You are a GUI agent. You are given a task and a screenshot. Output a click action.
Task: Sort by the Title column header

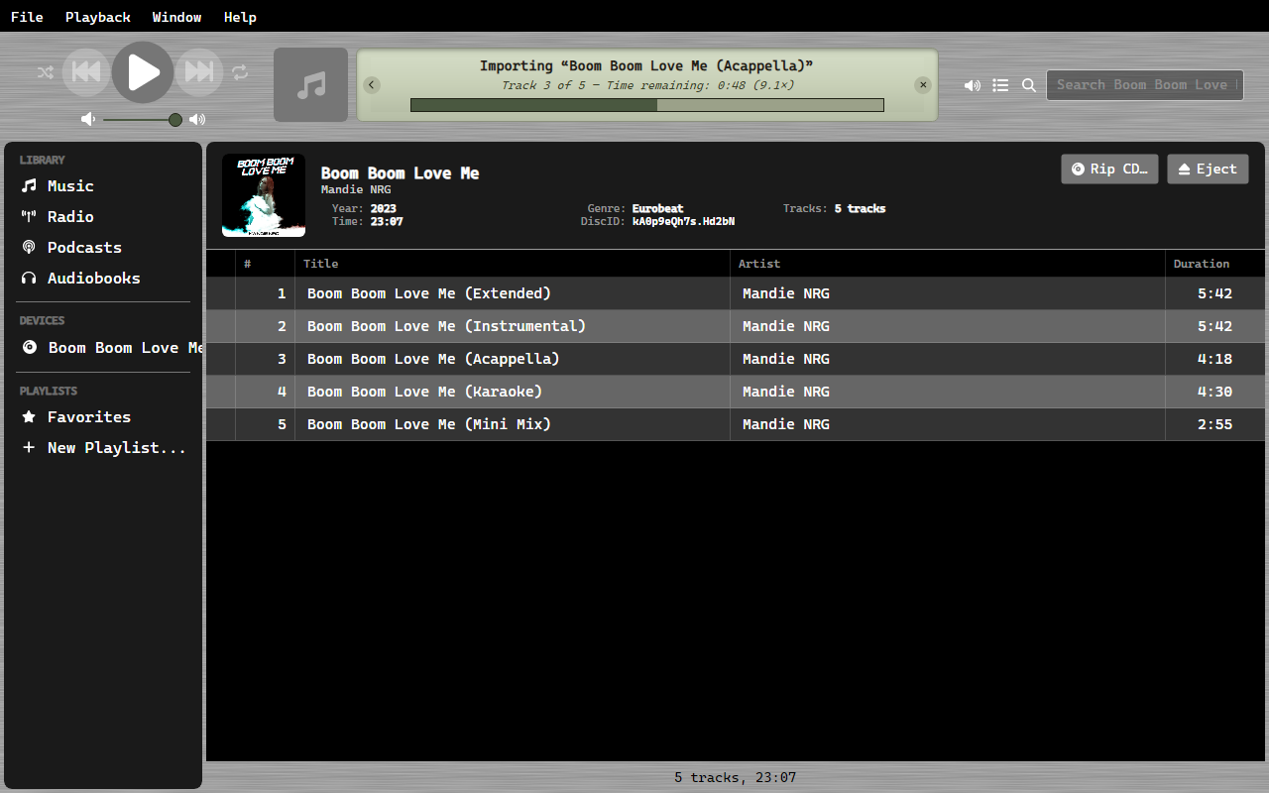513,264
